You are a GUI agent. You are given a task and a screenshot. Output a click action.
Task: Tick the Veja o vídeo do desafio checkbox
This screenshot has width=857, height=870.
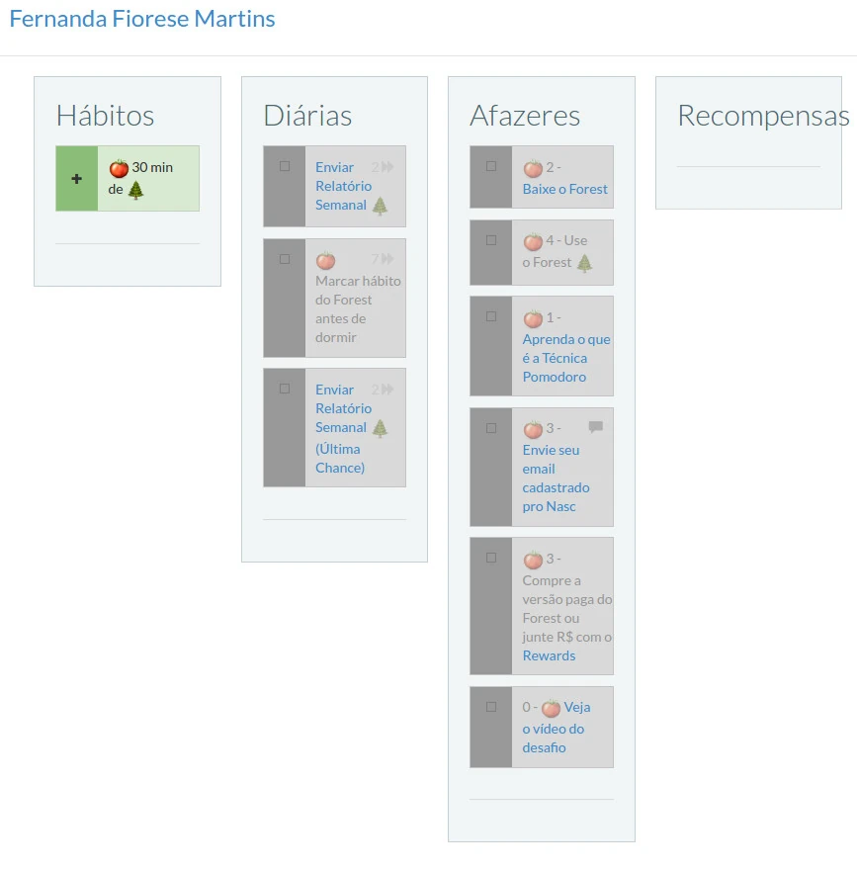coord(491,707)
